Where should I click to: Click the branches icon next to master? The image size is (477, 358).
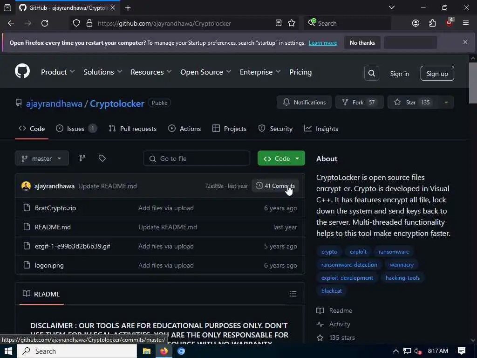(82, 158)
